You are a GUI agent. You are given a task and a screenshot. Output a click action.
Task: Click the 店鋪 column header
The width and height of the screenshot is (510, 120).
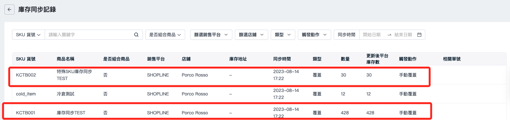(x=186, y=59)
